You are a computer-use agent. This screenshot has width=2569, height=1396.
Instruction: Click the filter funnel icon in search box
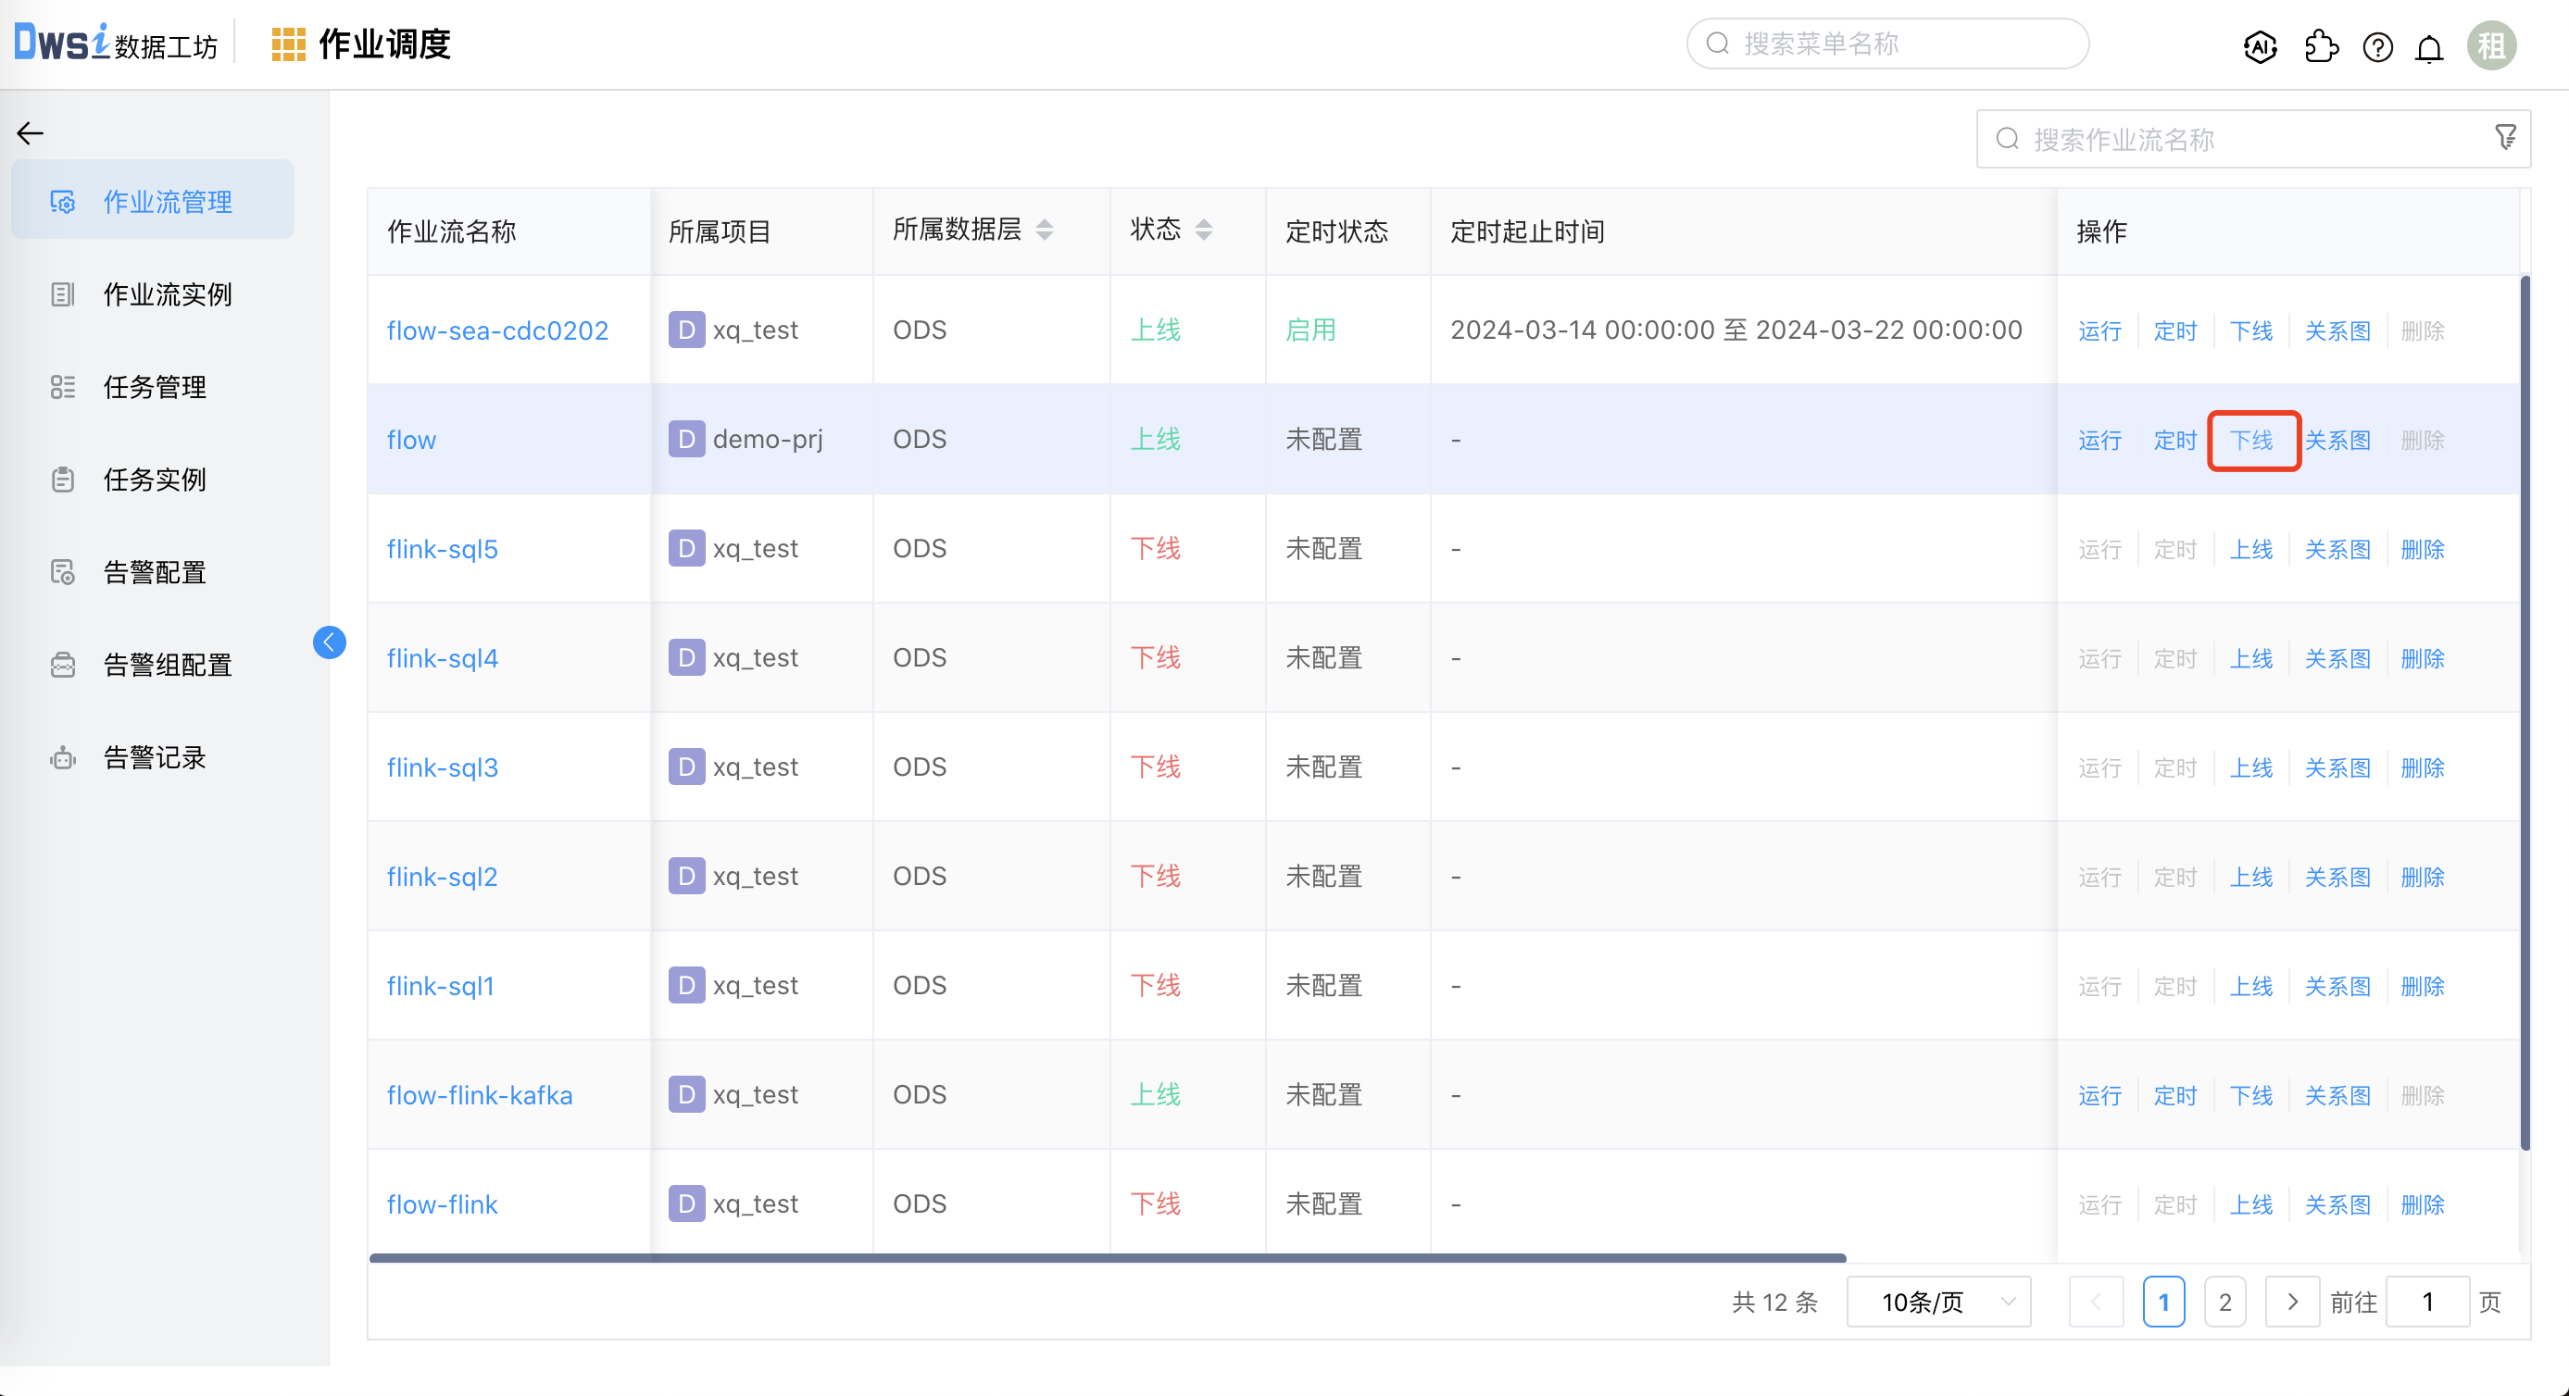coord(2505,138)
